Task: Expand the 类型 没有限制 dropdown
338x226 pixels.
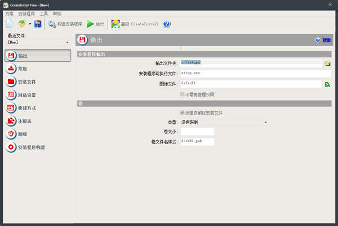Action: click(x=224, y=122)
